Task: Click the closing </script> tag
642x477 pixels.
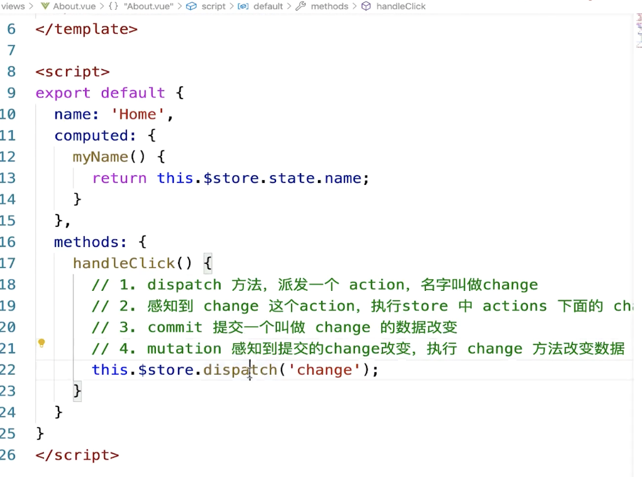Action: 77,455
